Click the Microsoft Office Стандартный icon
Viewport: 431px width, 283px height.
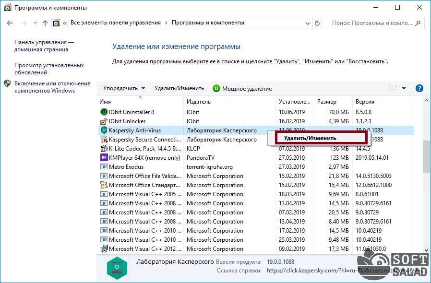point(104,185)
